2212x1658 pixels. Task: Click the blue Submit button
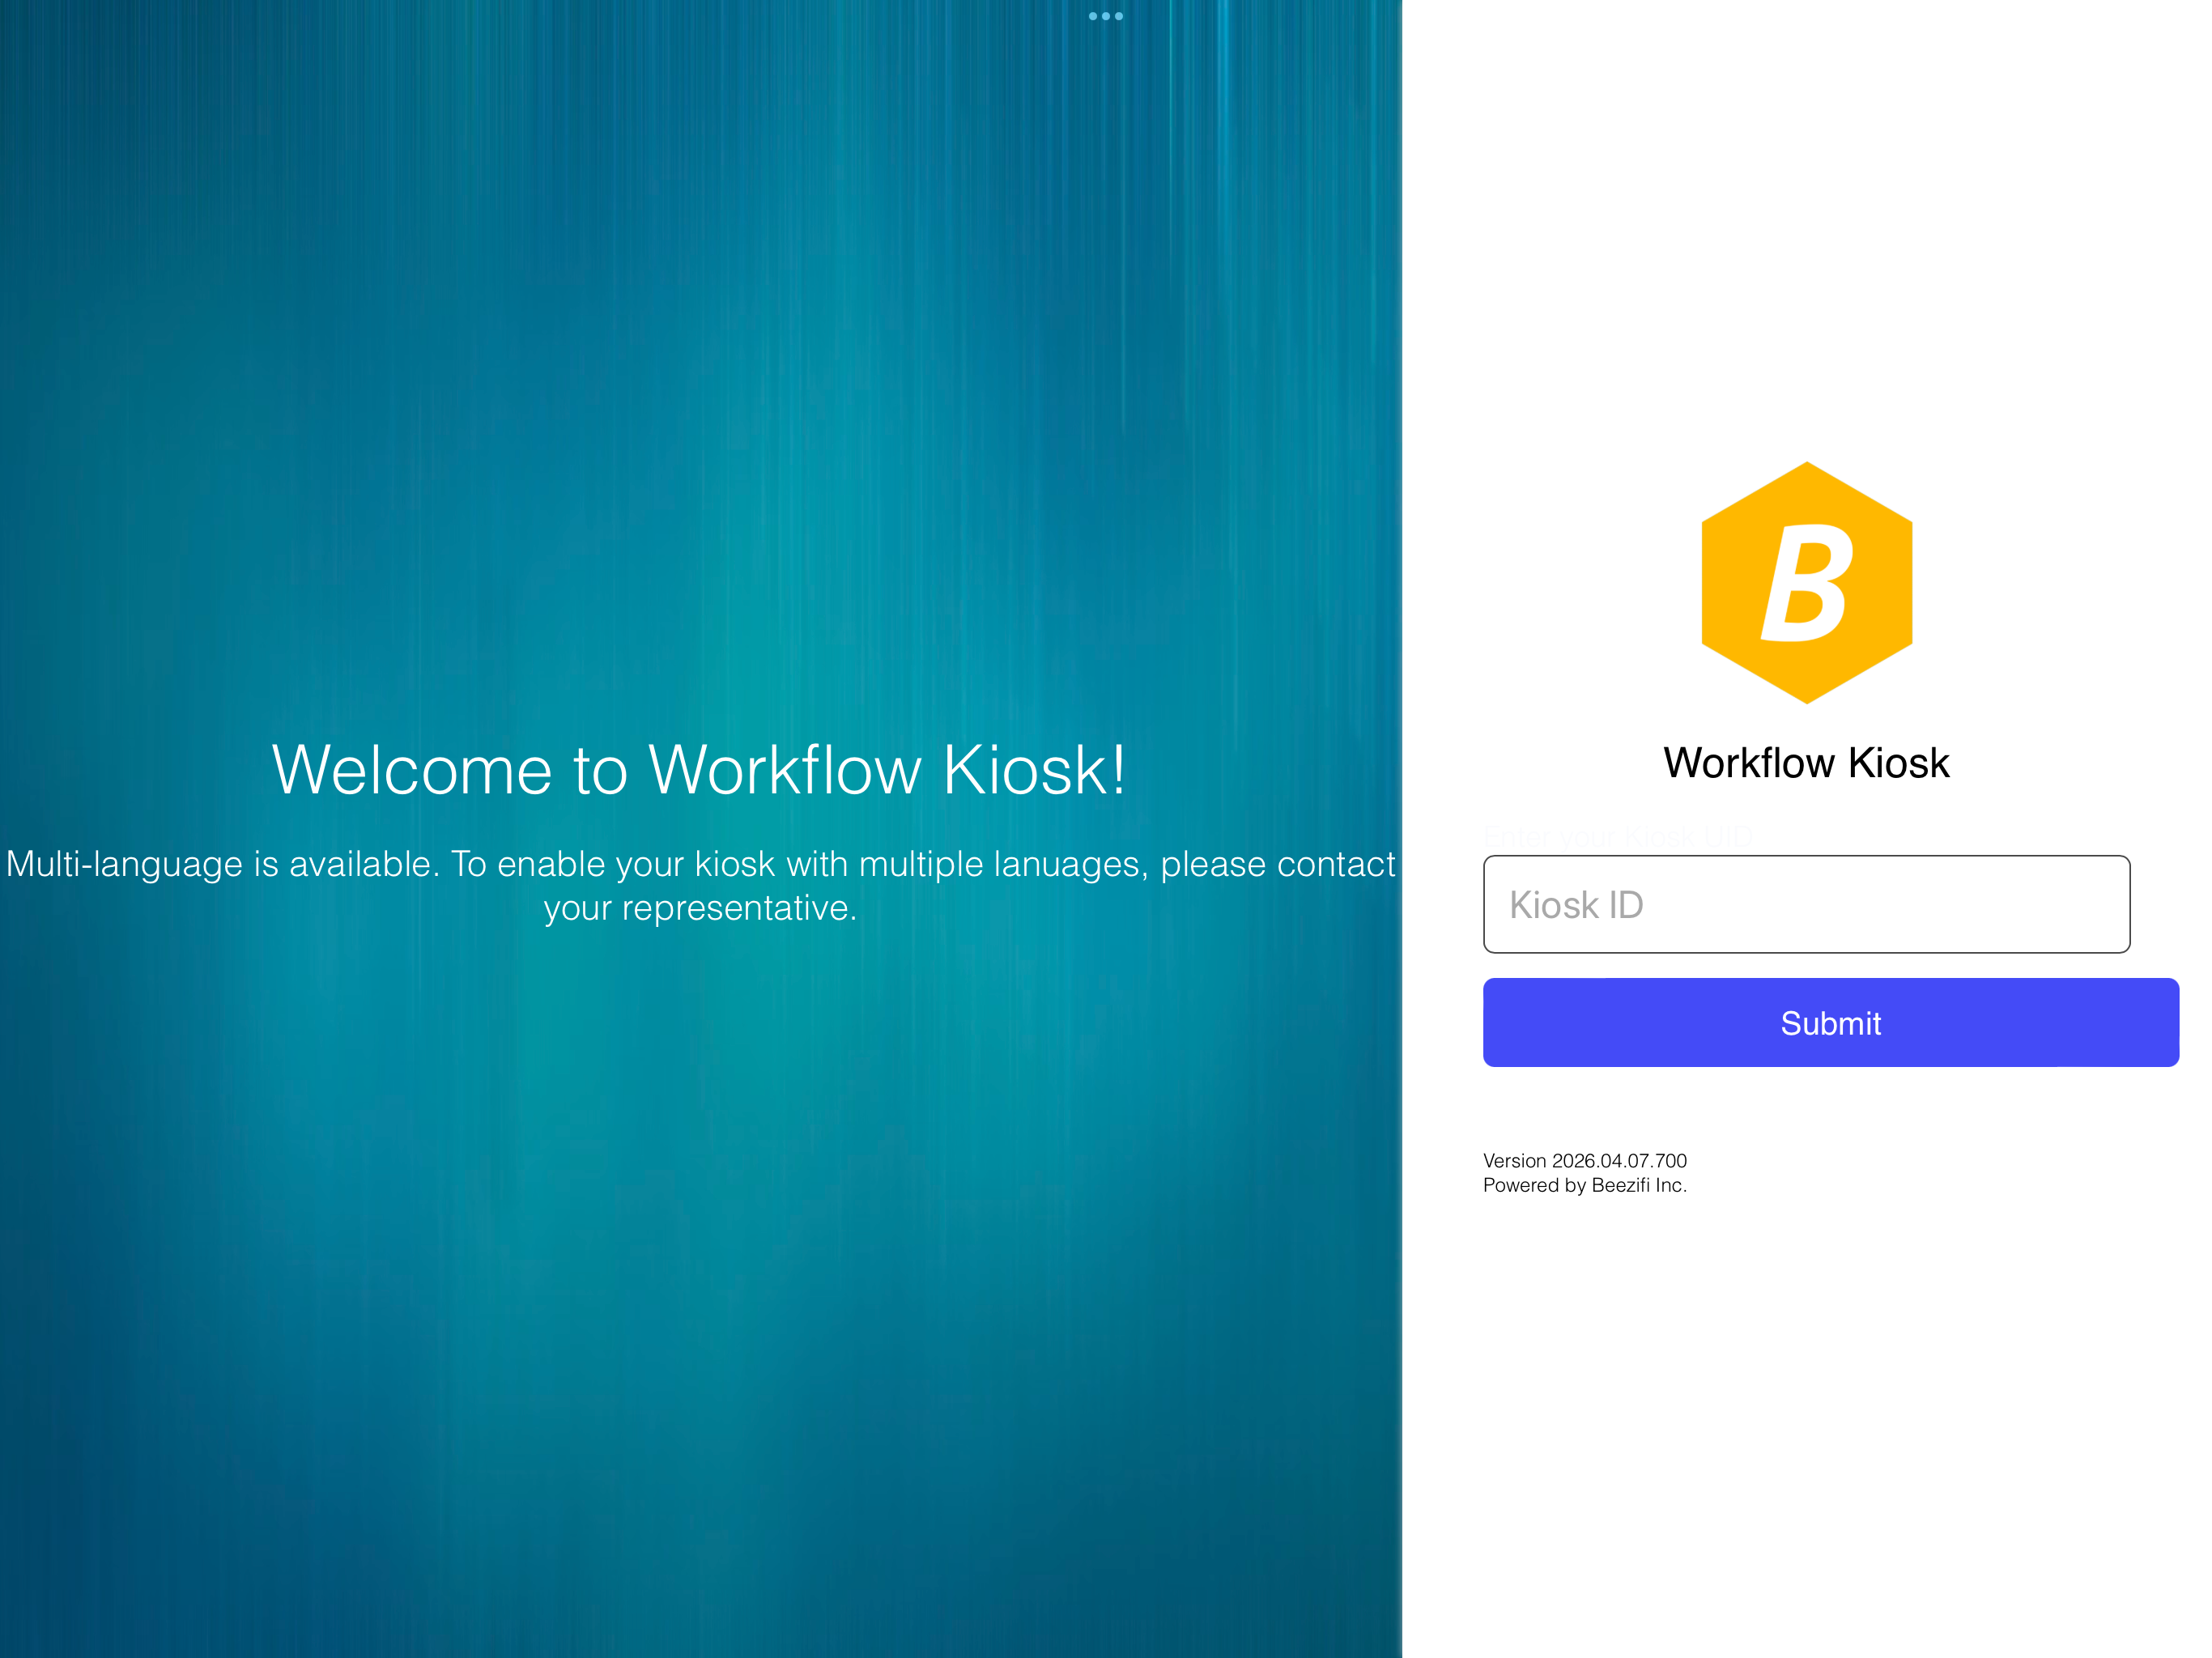coord(1830,1022)
